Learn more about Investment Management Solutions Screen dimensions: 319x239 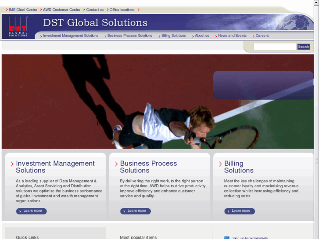(31, 211)
